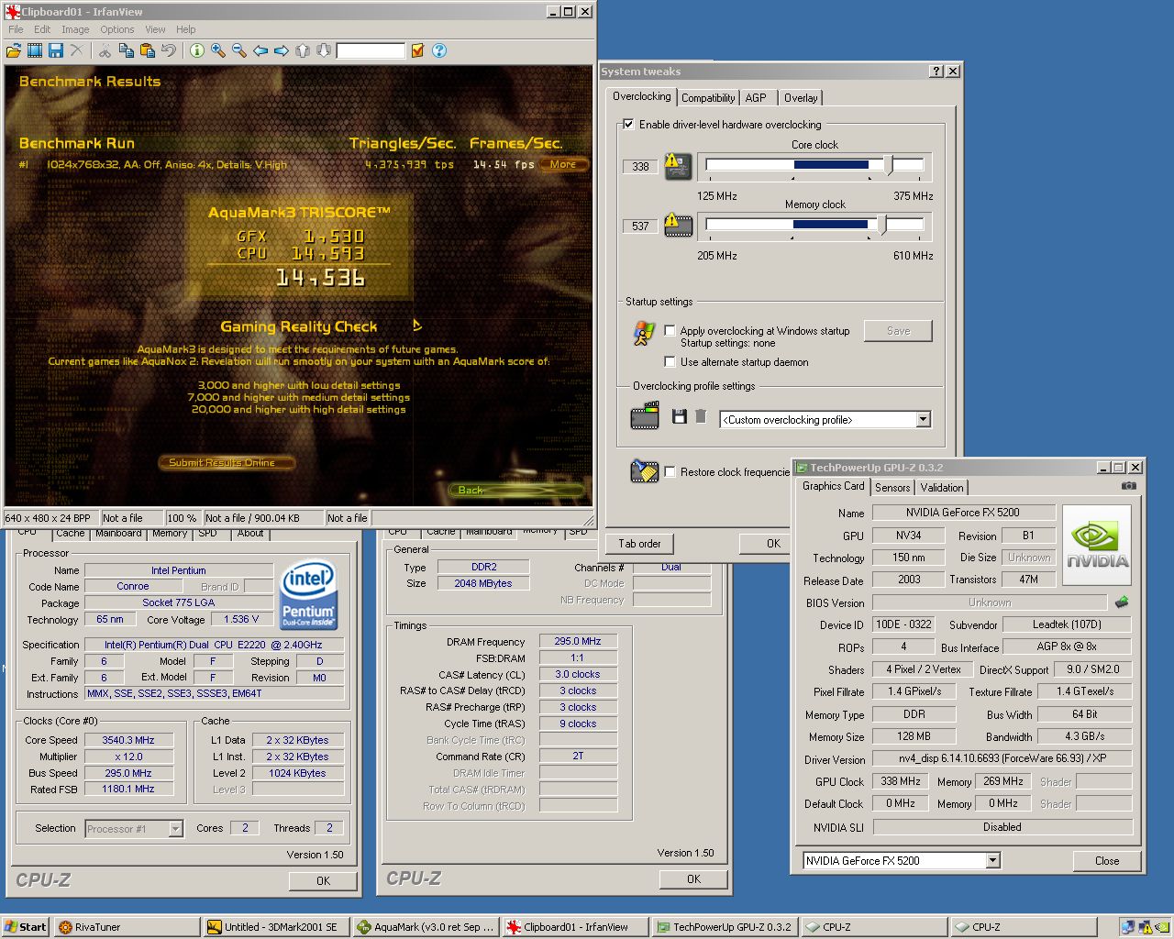Click the Cut scissors icon in IrfanView

click(105, 50)
